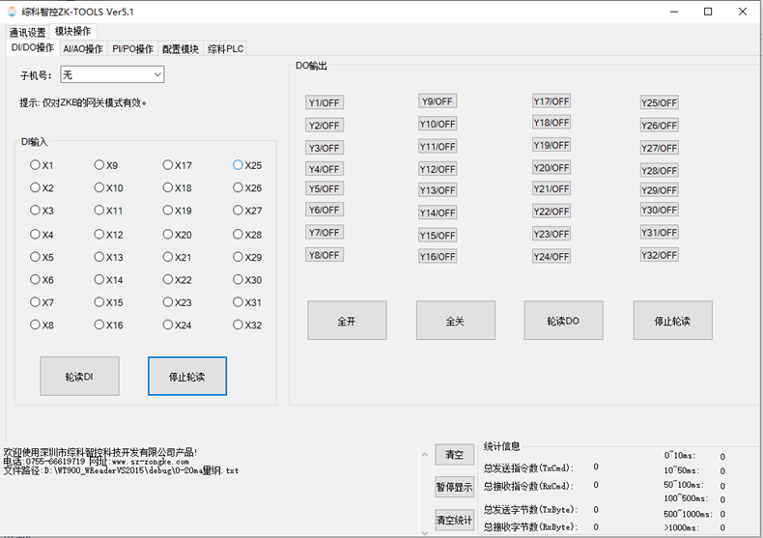Select the X24 radio button
Viewport: 763px width, 538px height.
coord(178,325)
